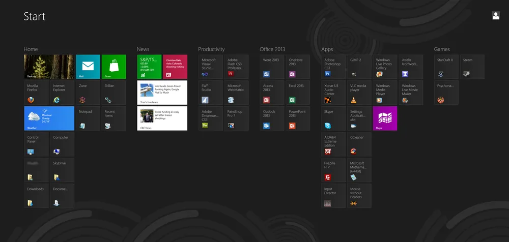Launch the Skype tile
Screen dimensions: 509x242
click(x=333, y=118)
